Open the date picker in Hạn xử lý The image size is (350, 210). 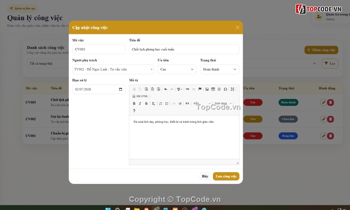point(120,89)
